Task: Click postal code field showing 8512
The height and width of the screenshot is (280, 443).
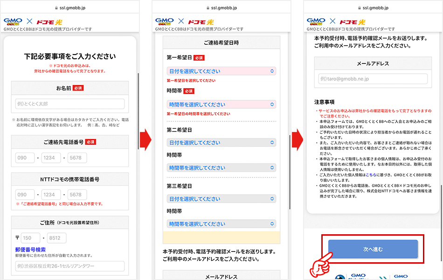Action: coord(57,238)
